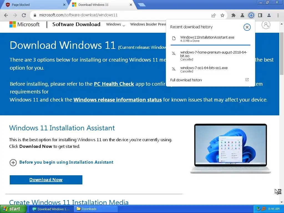Open Windows release information status link
284x213 pixels.
118,100
